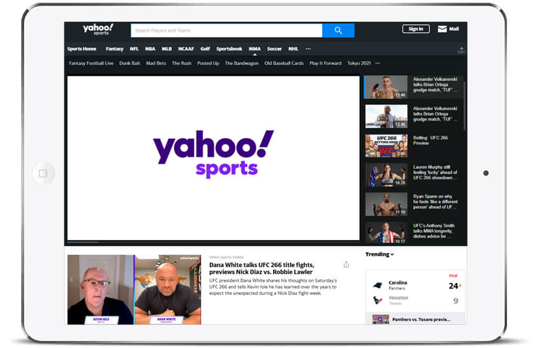Viewport: 537px width, 348px height.
Task: Open the NCAAF tab
Action: coord(186,49)
